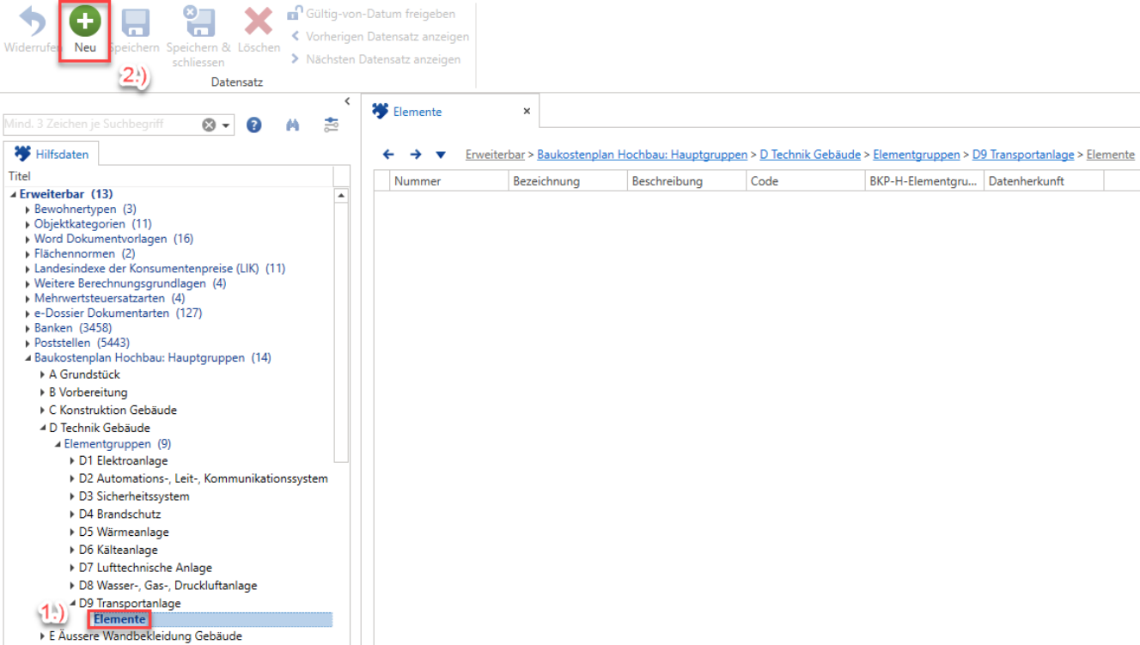Viewport: 1140px width, 645px height.
Task: Open the breadcrumb history dropdown triangle
Action: pyautogui.click(x=441, y=155)
